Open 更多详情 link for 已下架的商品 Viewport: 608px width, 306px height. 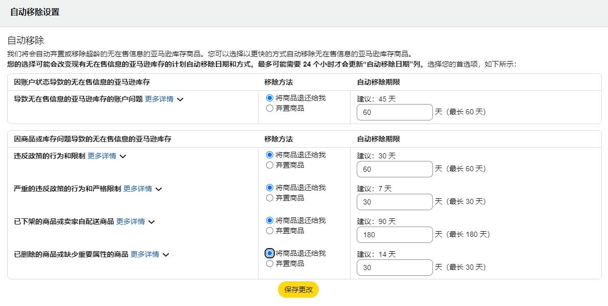[130, 221]
